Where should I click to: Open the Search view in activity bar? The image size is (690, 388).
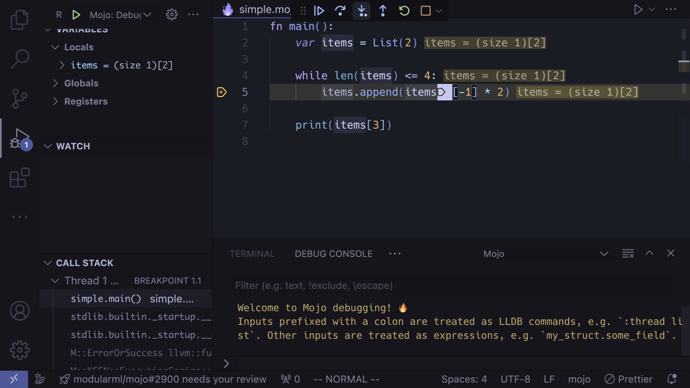pyautogui.click(x=19, y=59)
